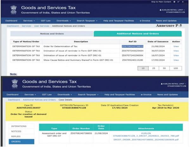Open News and Updates in the Additional Notices page navbar

[x=166, y=21]
